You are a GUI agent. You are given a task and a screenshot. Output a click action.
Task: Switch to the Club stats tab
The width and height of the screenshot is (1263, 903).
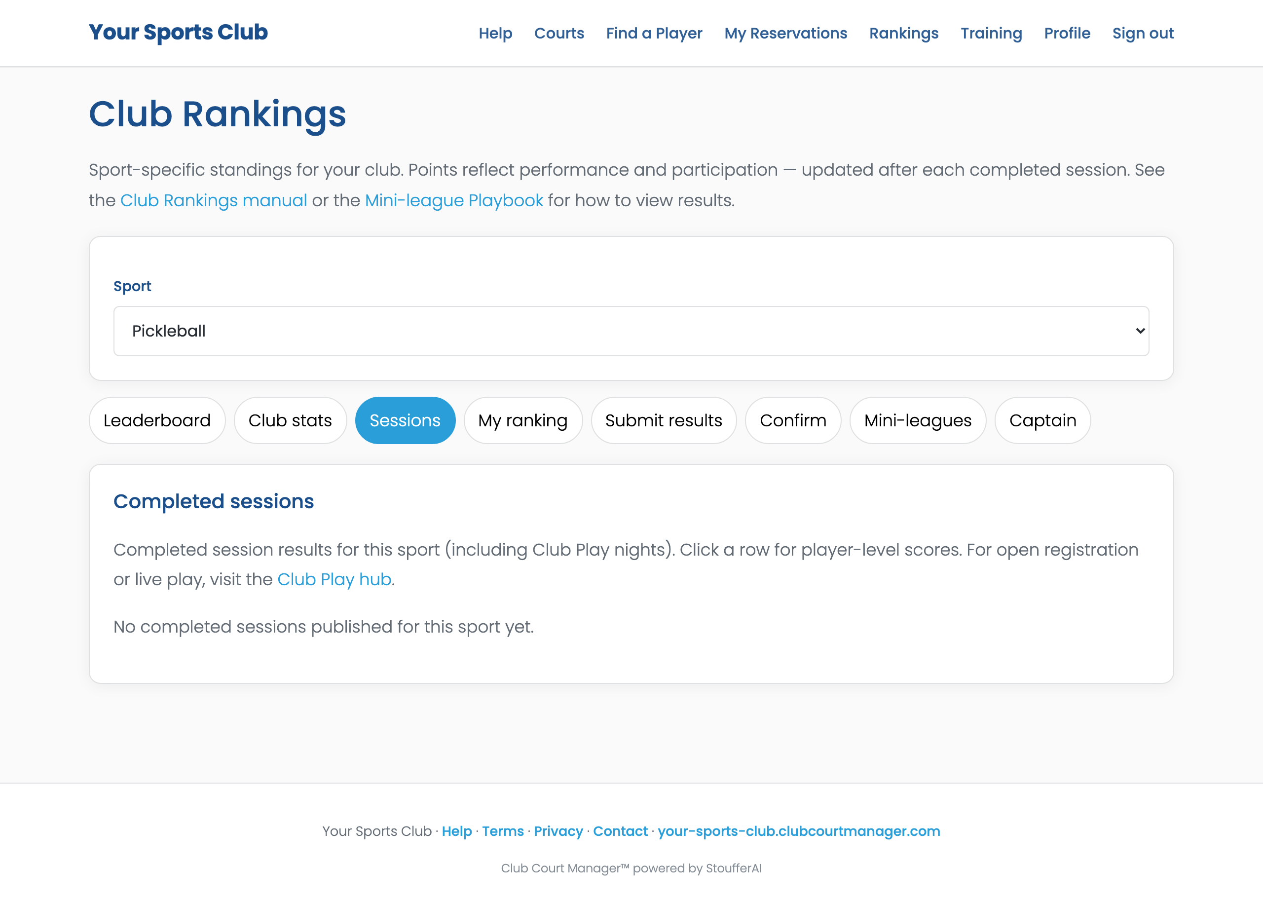coord(290,420)
